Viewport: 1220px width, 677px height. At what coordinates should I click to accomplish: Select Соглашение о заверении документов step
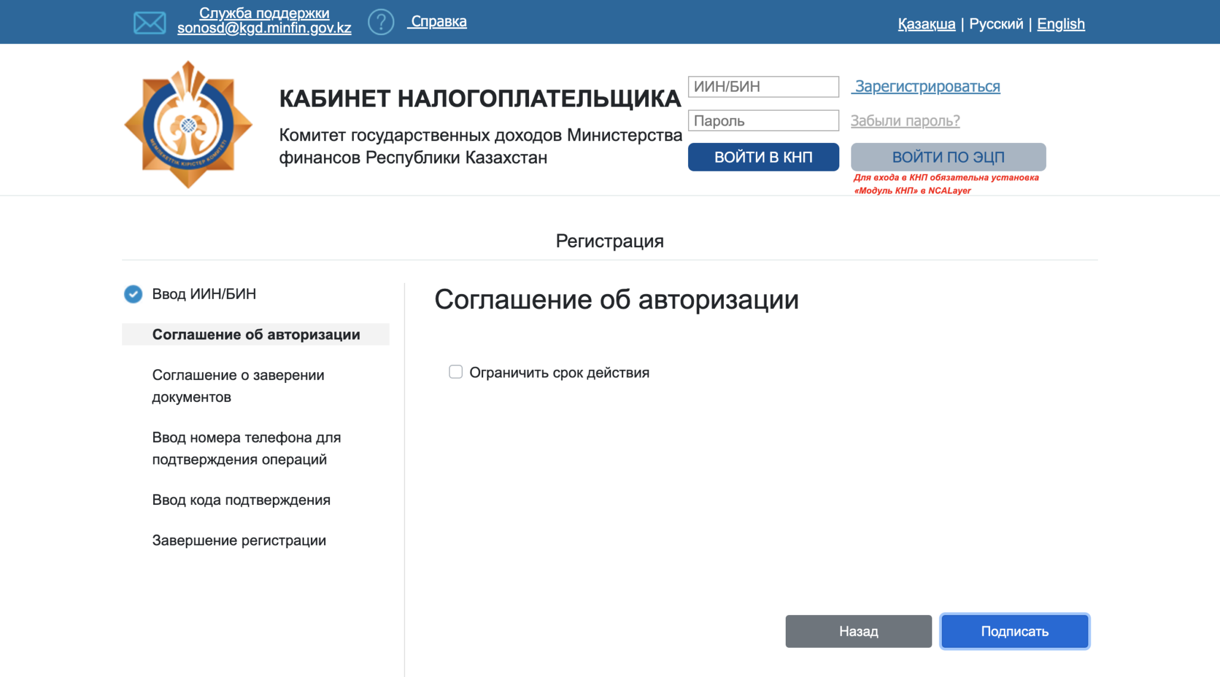(238, 386)
